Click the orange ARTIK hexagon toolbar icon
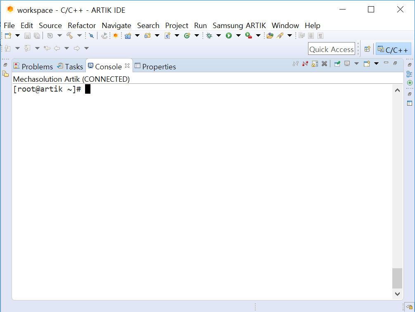This screenshot has width=415, height=312. point(115,35)
